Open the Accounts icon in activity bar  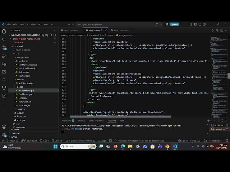tap(4, 126)
